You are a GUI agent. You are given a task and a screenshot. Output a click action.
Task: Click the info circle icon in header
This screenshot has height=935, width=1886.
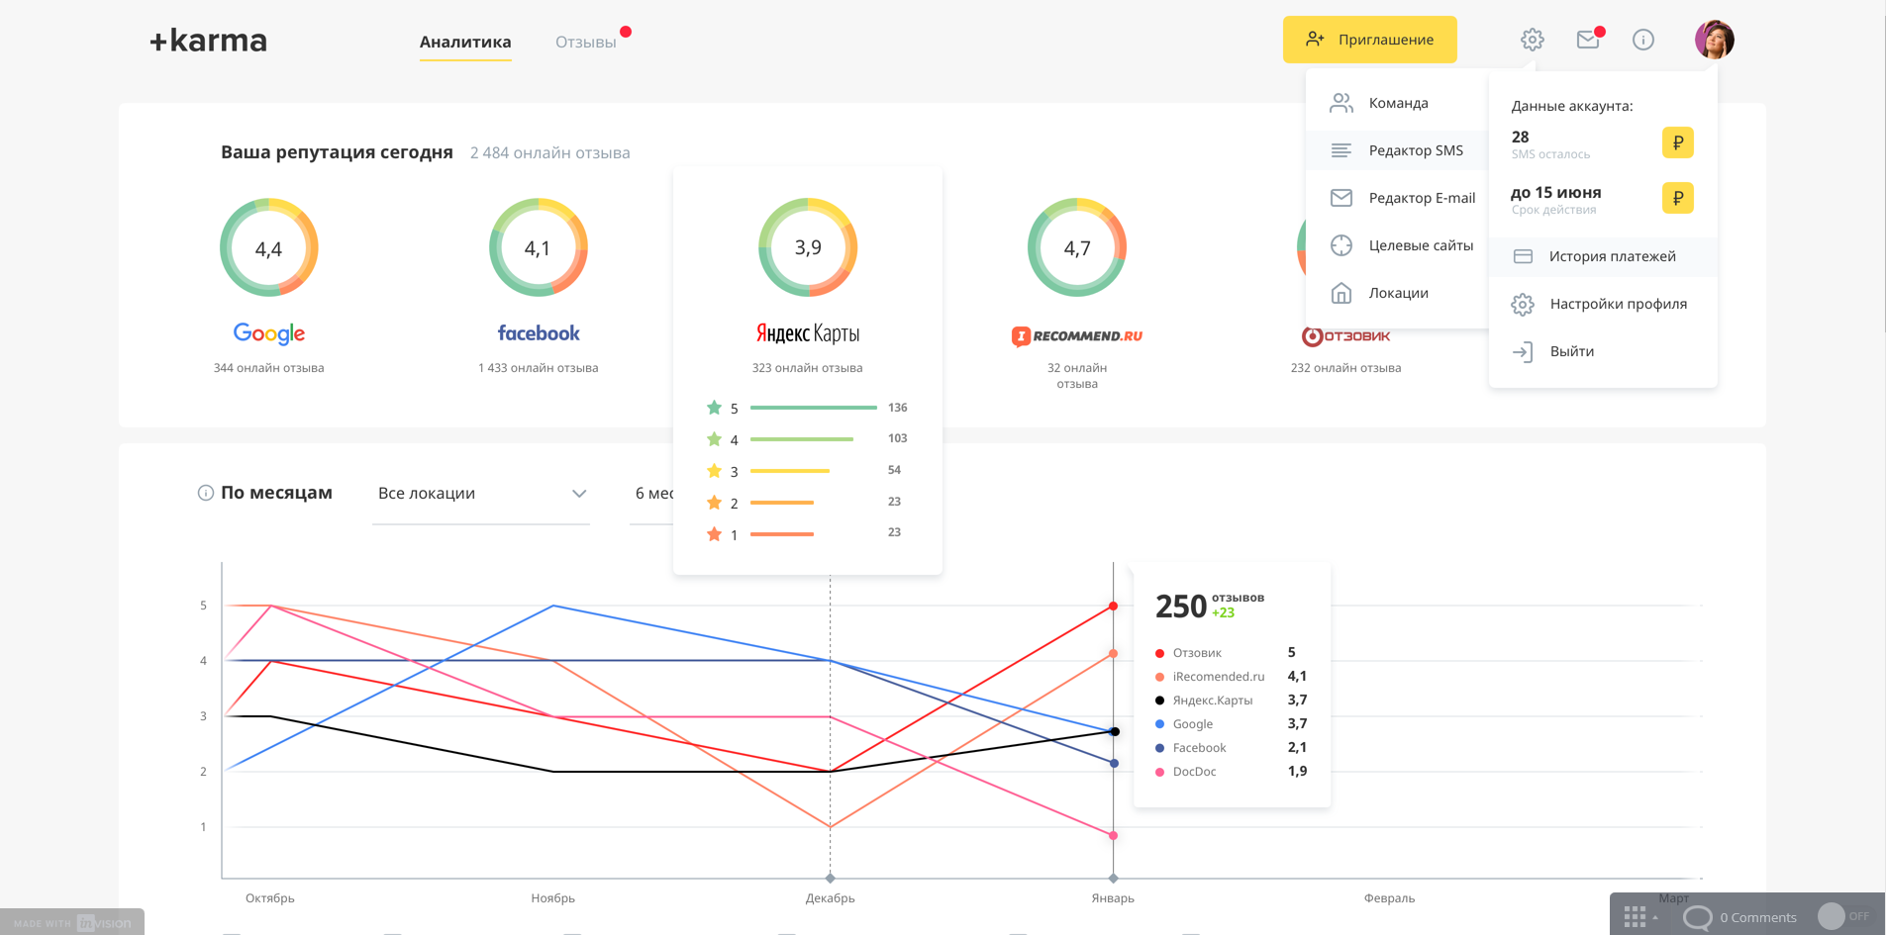(x=1643, y=40)
